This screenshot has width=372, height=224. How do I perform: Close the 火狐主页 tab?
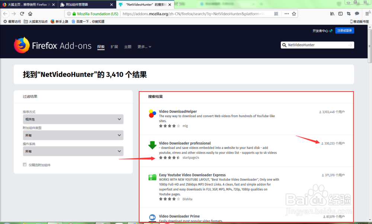click(53, 4)
